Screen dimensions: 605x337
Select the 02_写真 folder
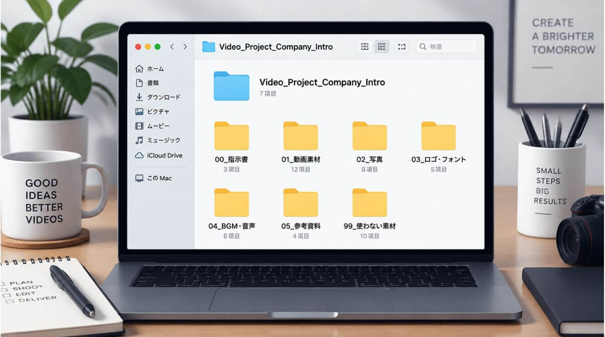pos(370,136)
